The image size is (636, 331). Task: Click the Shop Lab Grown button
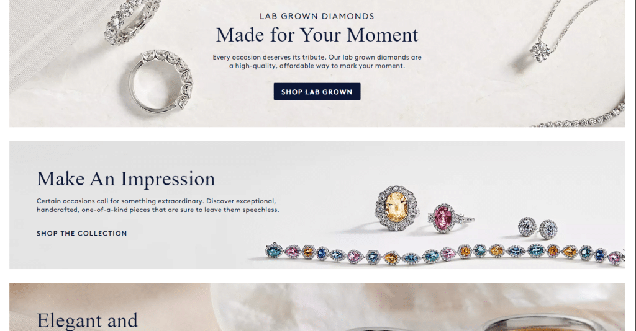tap(317, 92)
